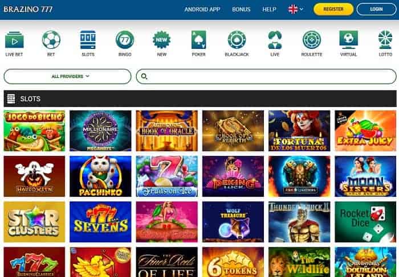The height and width of the screenshot is (277, 399).
Task: Launch the Pachinko slot thumbnail
Action: (x=100, y=176)
